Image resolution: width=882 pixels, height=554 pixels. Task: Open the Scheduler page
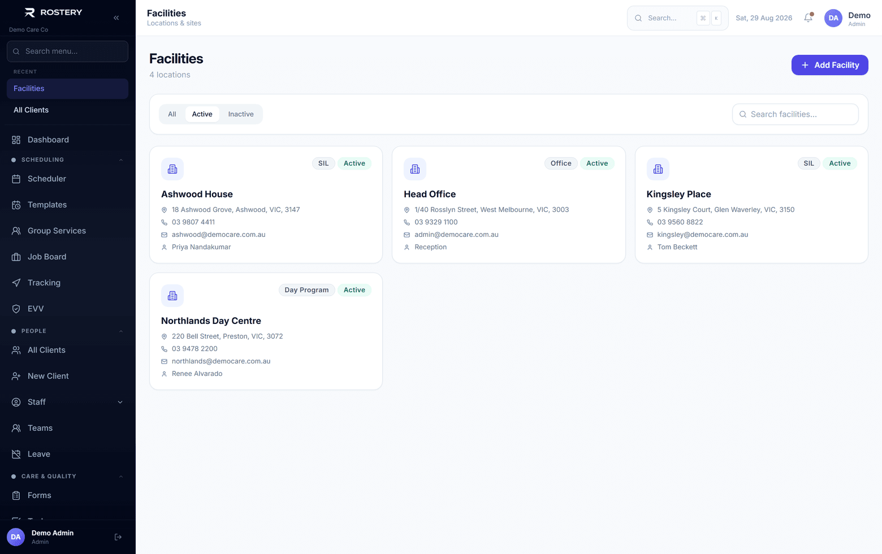(67, 179)
